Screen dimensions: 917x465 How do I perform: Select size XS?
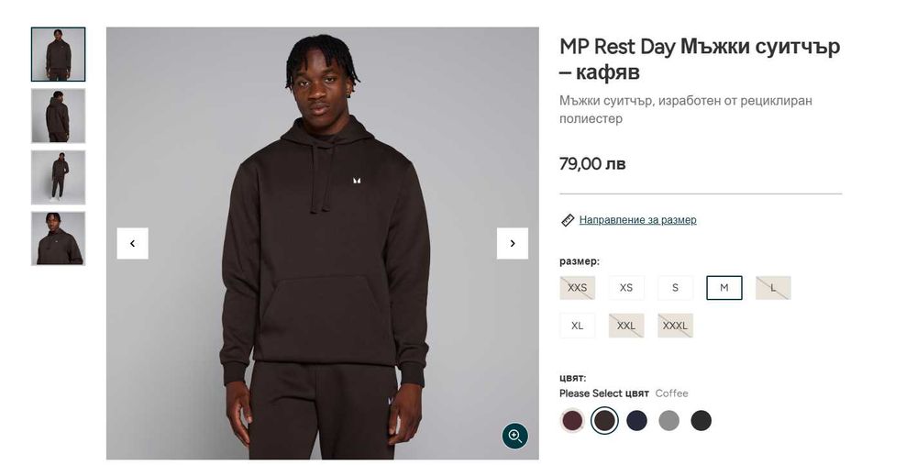coord(626,288)
